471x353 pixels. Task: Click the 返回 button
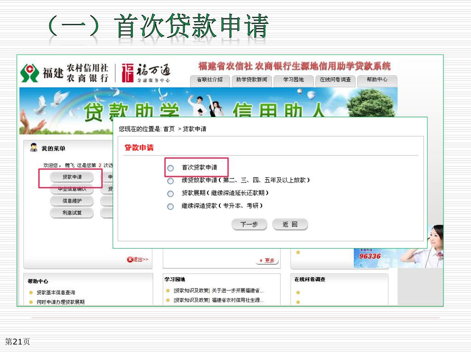(x=290, y=224)
